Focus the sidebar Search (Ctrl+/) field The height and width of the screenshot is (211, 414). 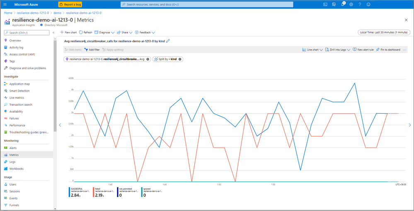coord(27,33)
